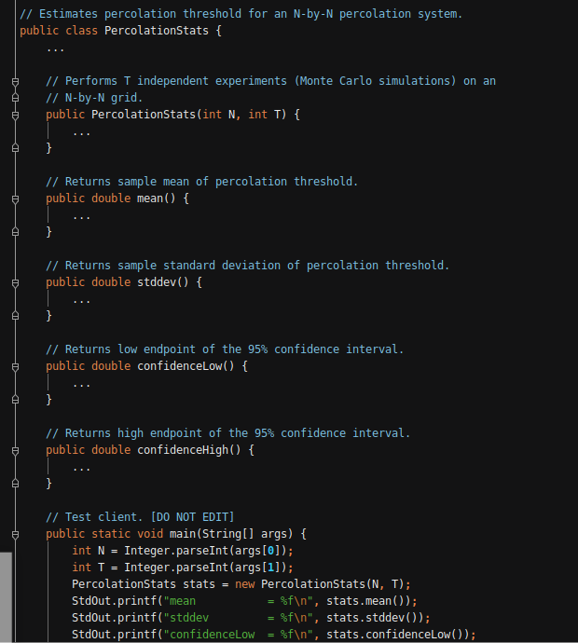Image resolution: width=578 pixels, height=643 pixels.
Task: Collapse the 'Performs T independent experiments' comment fold marker
Action: (x=15, y=82)
